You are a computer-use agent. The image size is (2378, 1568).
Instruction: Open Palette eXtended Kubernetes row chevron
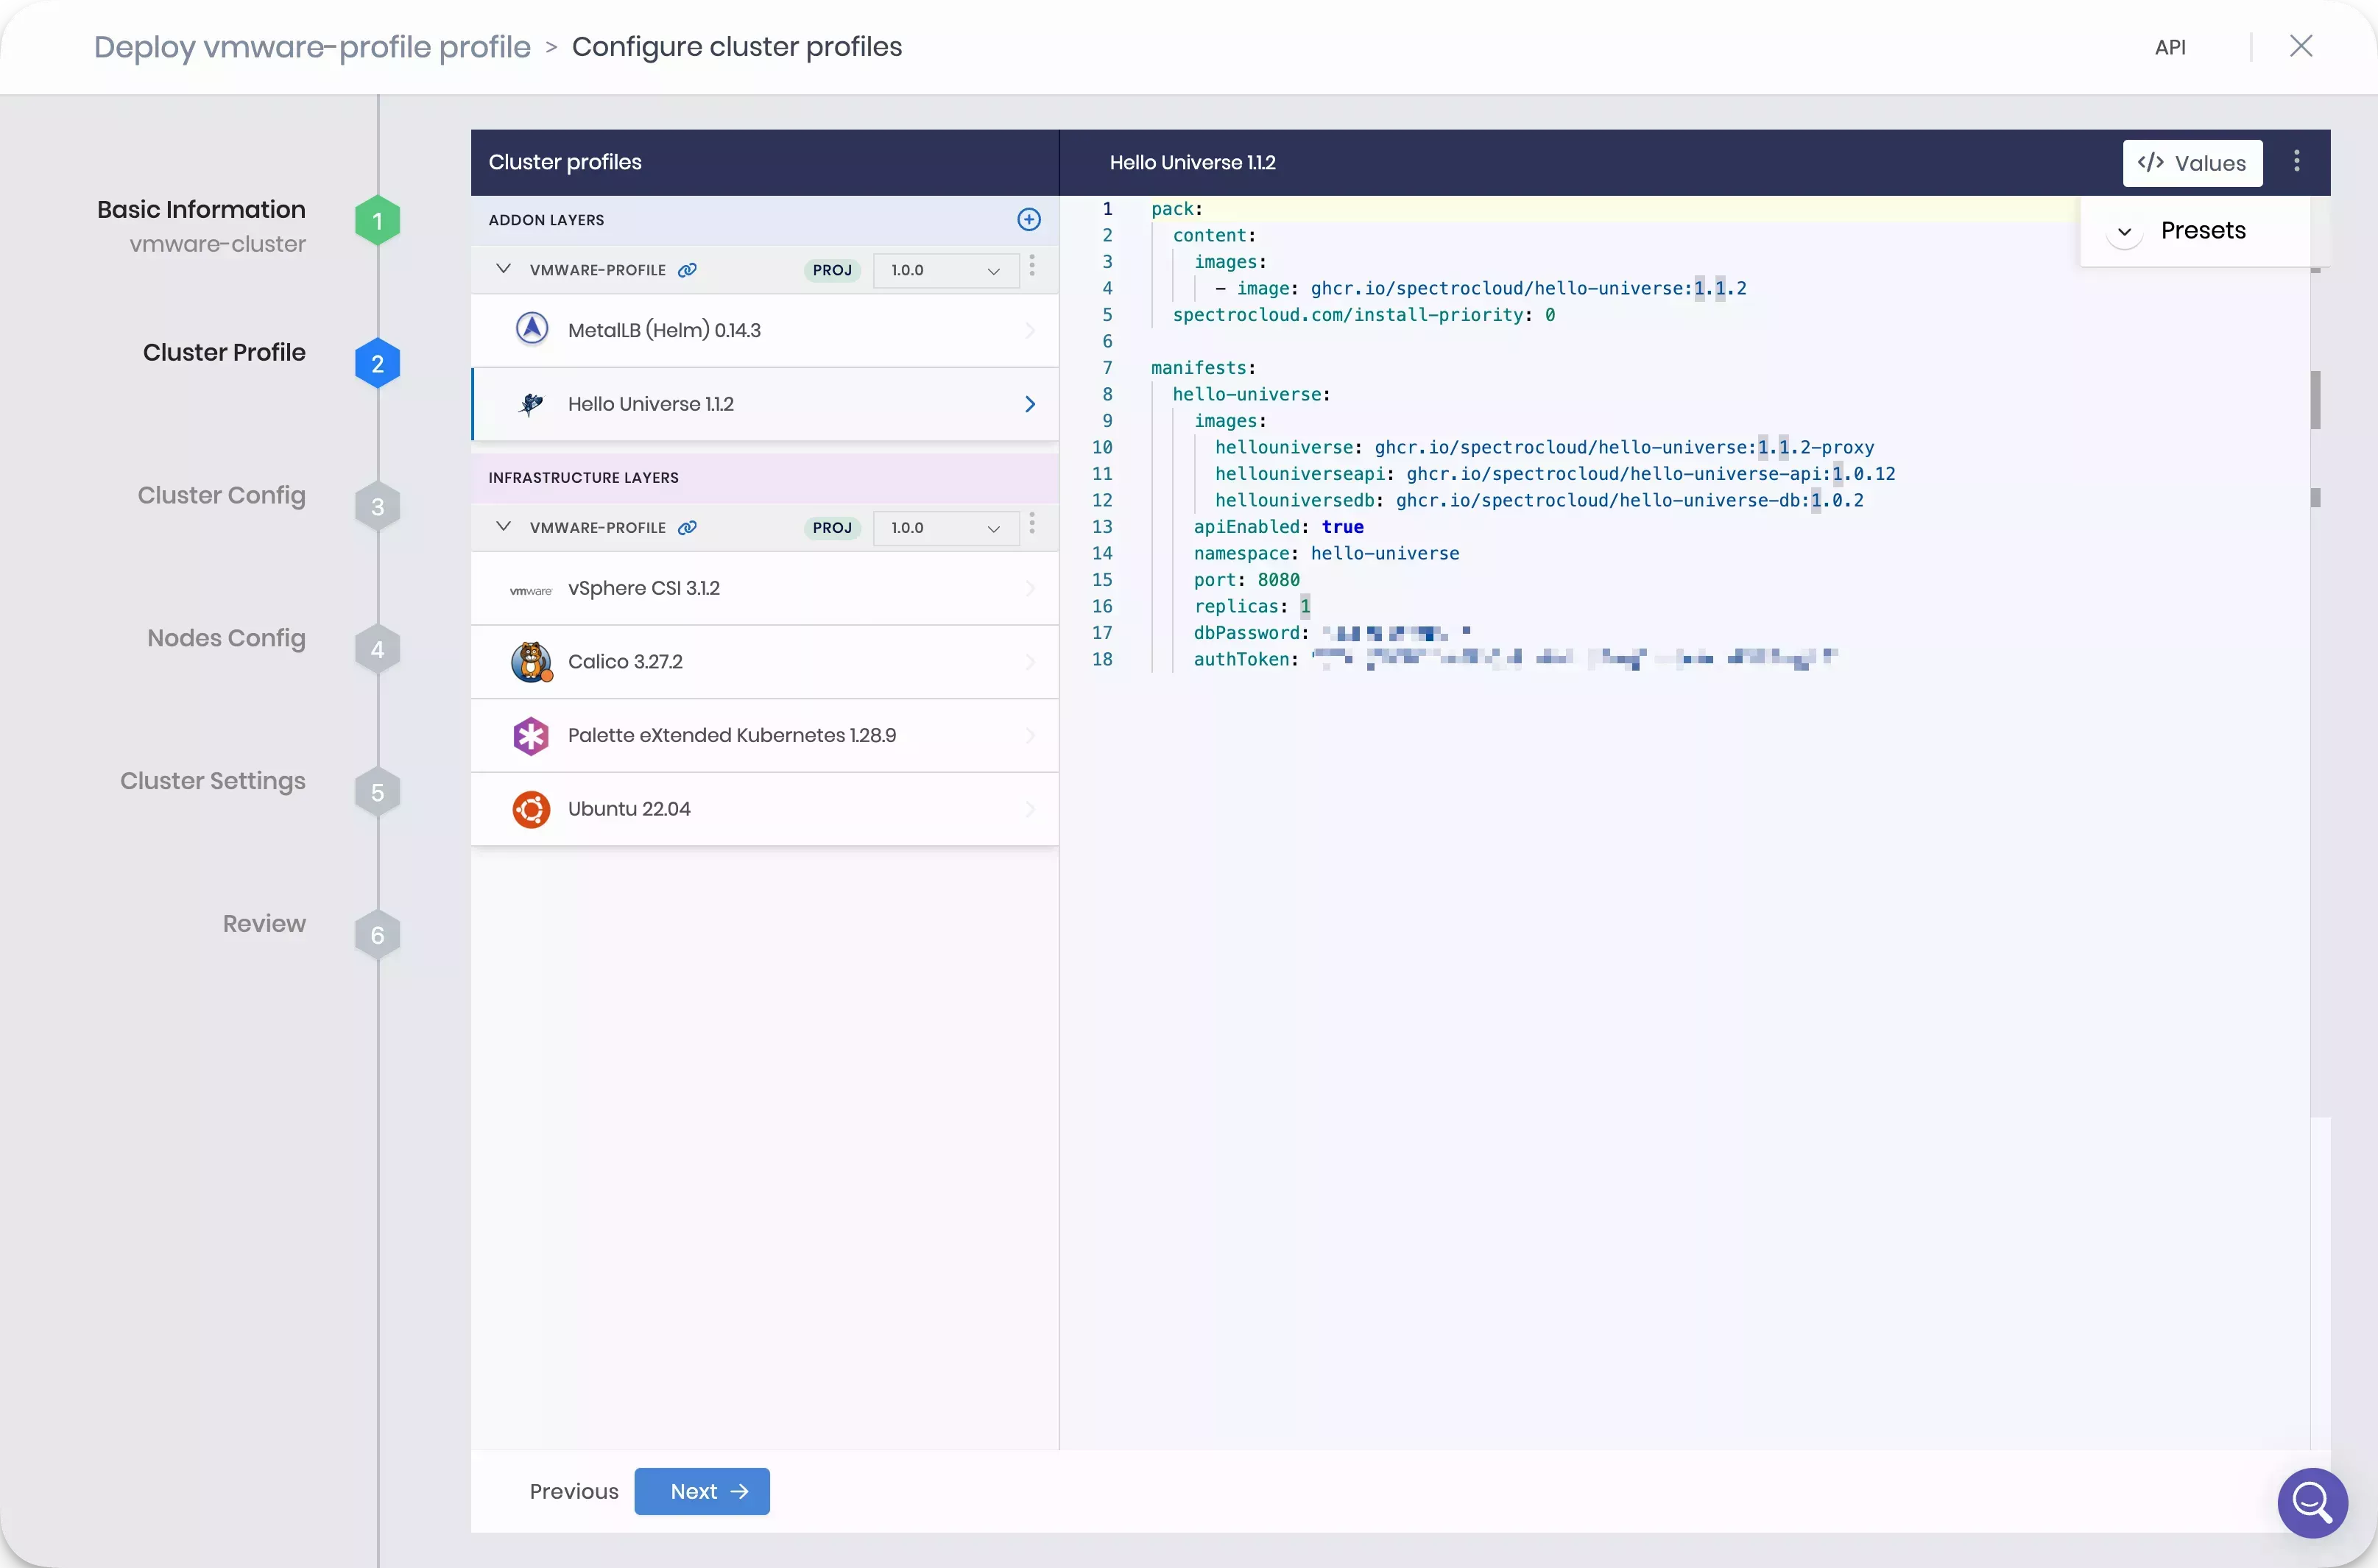1029,735
